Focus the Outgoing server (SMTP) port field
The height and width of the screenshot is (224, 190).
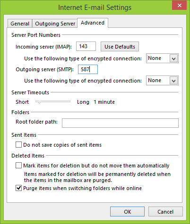pyautogui.click(x=88, y=69)
